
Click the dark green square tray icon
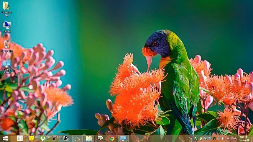pos(214,139)
